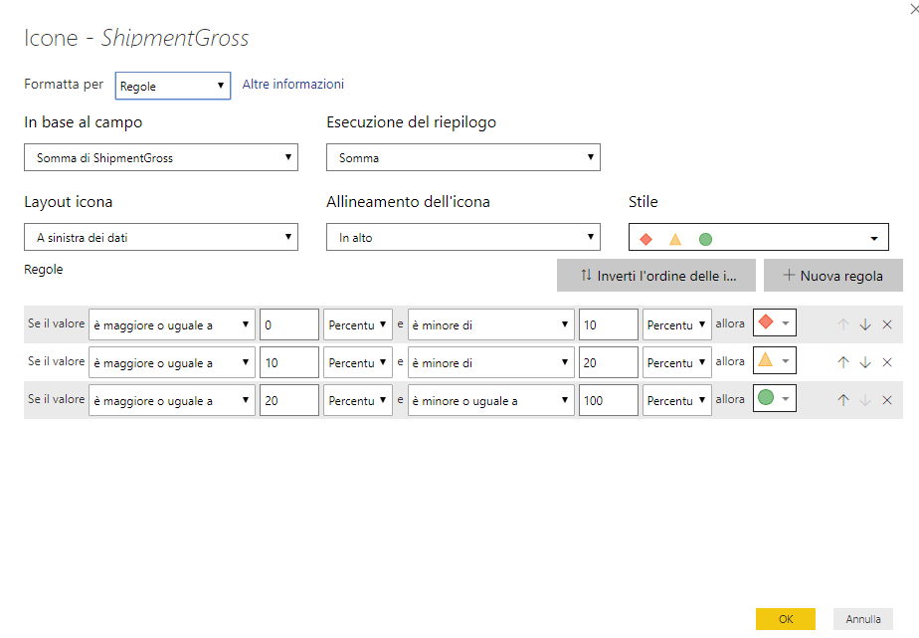
Task: Open the In base al campo dropdown
Action: (x=161, y=157)
